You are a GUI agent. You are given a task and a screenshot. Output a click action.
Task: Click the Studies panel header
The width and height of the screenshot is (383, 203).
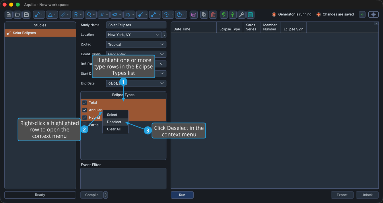(40, 25)
